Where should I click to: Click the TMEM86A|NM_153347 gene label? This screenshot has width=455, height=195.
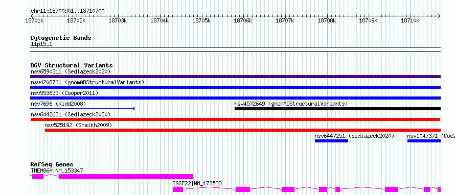pos(57,170)
